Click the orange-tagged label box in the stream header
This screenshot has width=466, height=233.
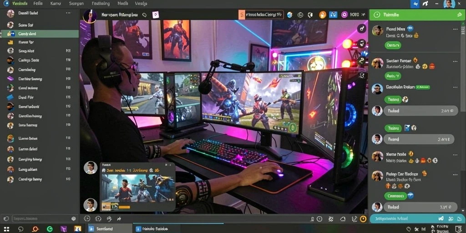[x=261, y=15]
